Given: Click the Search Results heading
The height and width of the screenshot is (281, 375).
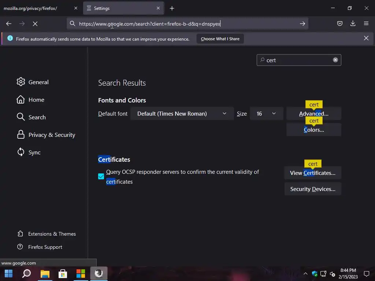Looking at the screenshot, I should [122, 83].
